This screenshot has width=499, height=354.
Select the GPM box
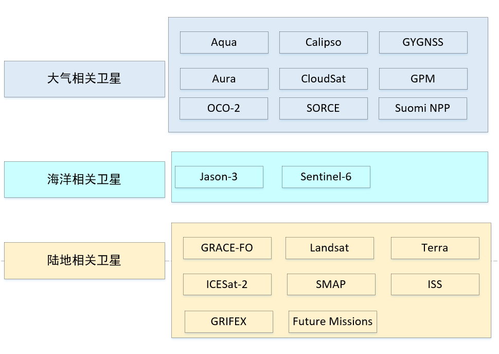[x=423, y=79]
